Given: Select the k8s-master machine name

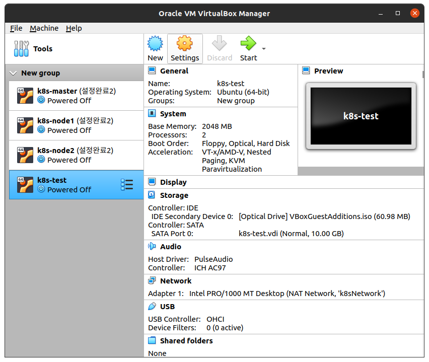Looking at the screenshot, I should [57, 91].
